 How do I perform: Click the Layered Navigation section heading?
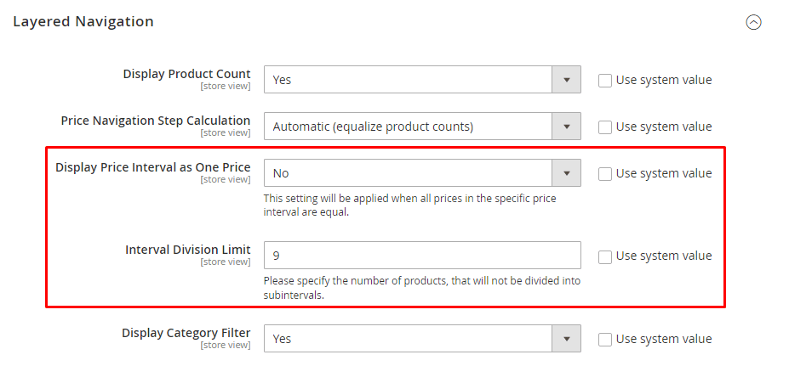(83, 22)
